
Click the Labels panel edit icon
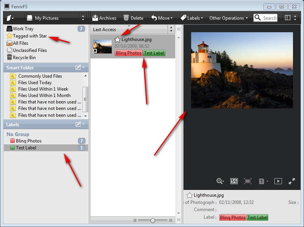point(78,124)
